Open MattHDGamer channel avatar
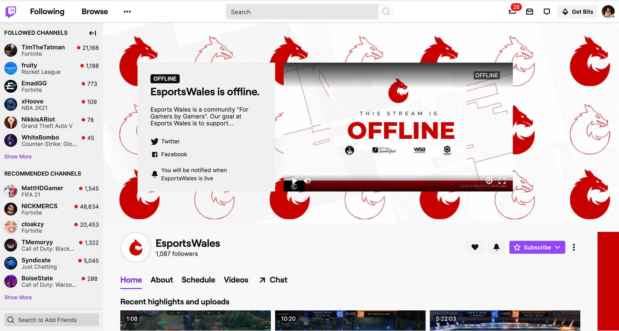The width and height of the screenshot is (619, 331). click(11, 191)
